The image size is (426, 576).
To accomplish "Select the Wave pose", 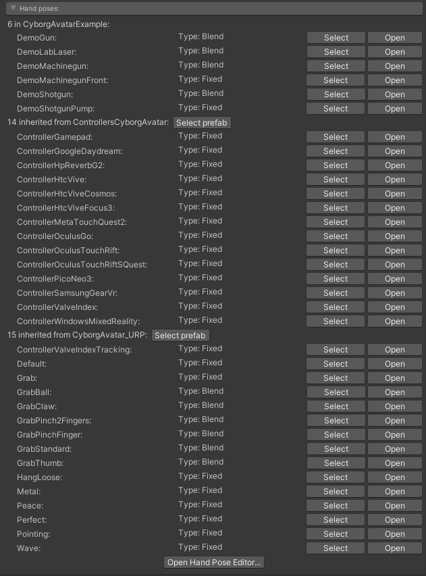I will click(336, 548).
